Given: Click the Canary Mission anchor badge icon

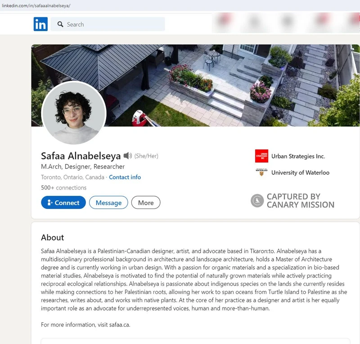Looking at the screenshot, I should pyautogui.click(x=256, y=201).
